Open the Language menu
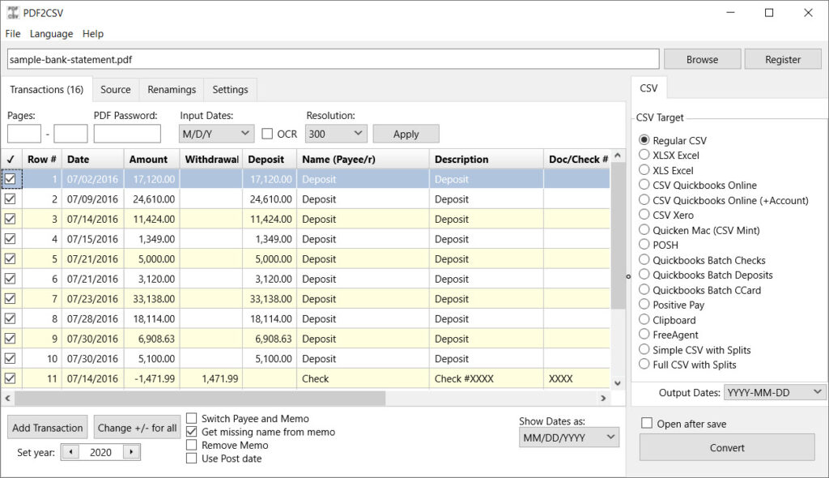Viewport: 829px width, 478px height. [51, 34]
